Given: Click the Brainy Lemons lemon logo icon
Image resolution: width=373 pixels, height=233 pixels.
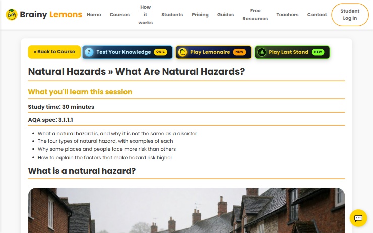Looking at the screenshot, I should click(x=12, y=15).
